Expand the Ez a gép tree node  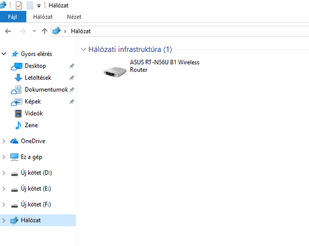[4, 157]
